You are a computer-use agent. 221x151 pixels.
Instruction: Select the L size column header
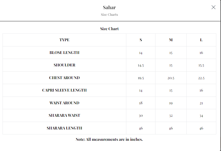pyautogui.click(x=201, y=40)
